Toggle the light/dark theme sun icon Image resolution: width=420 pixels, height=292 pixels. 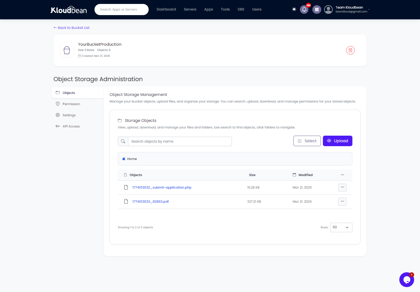pos(294,10)
